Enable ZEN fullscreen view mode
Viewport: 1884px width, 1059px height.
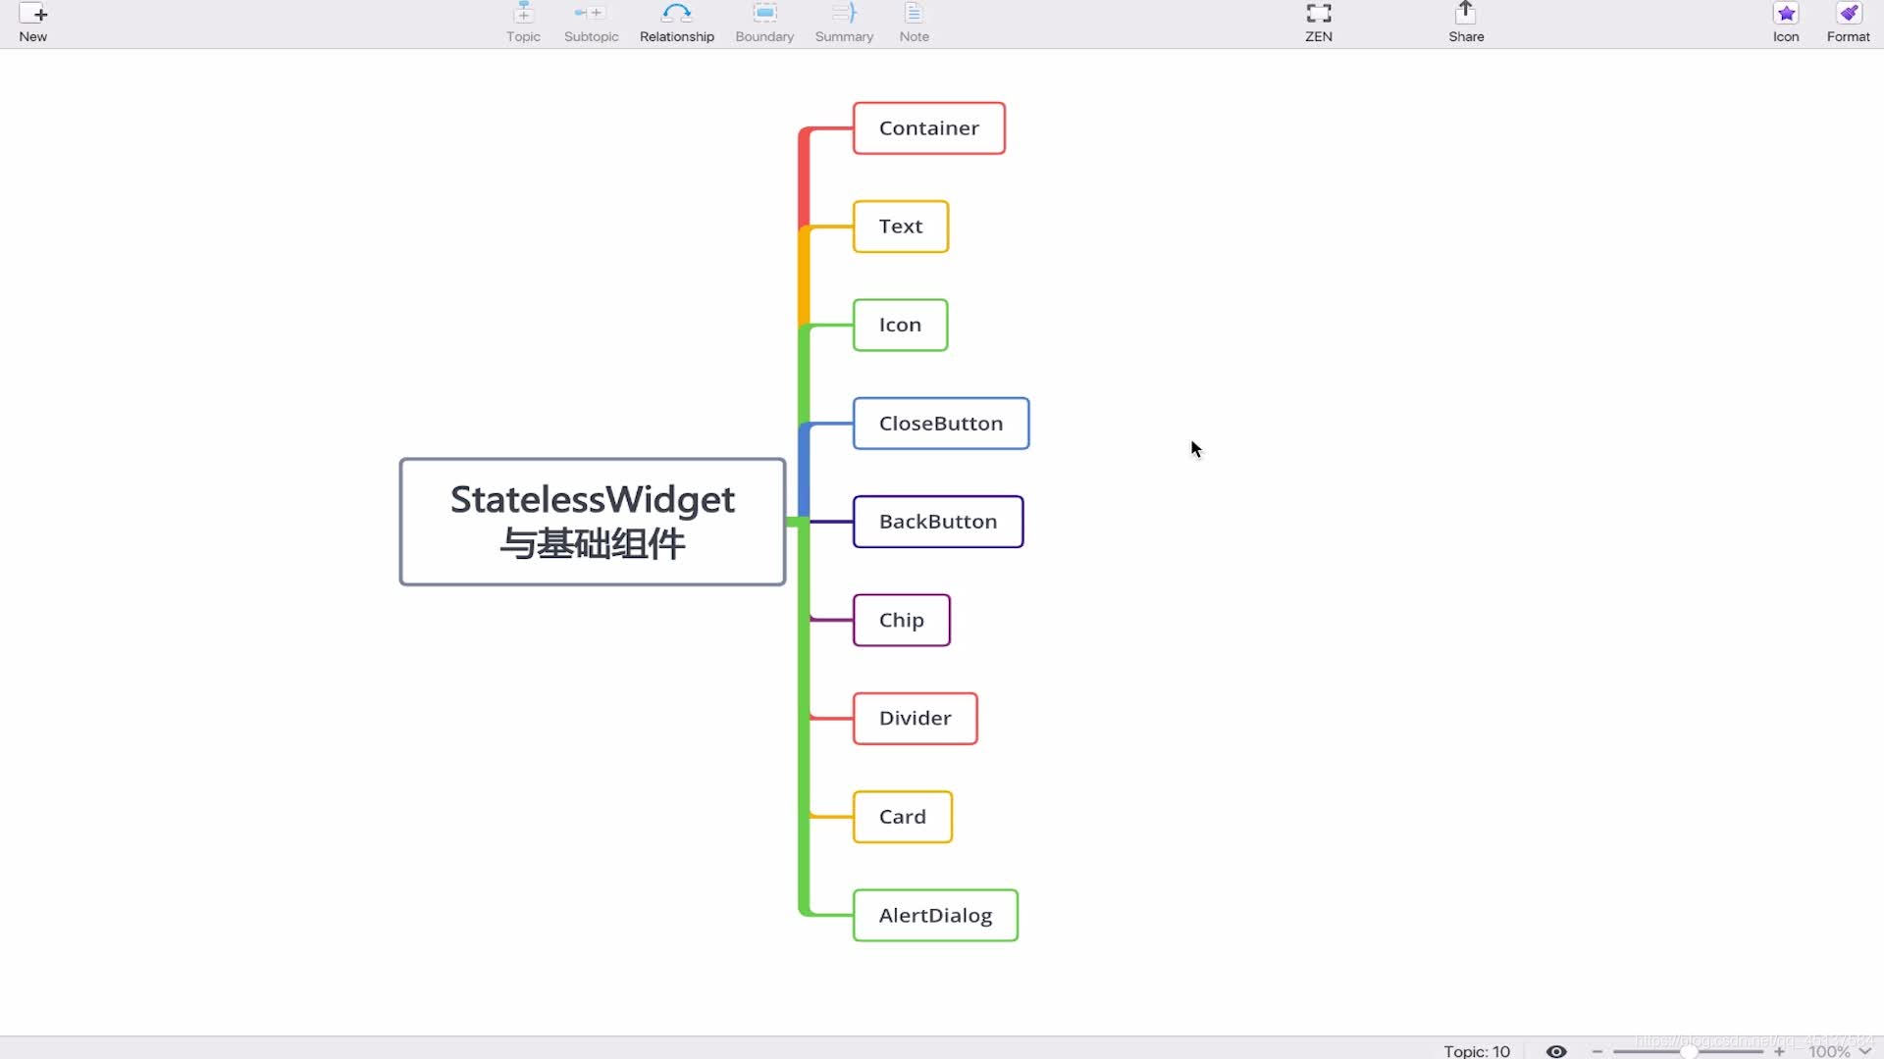click(1317, 20)
